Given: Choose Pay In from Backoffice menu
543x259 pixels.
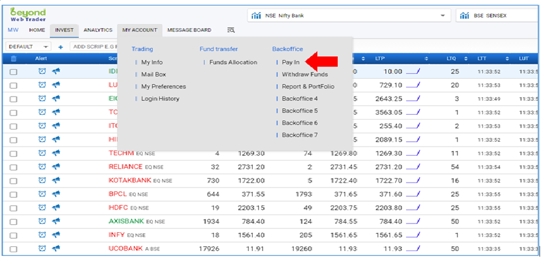Looking at the screenshot, I should [x=290, y=62].
